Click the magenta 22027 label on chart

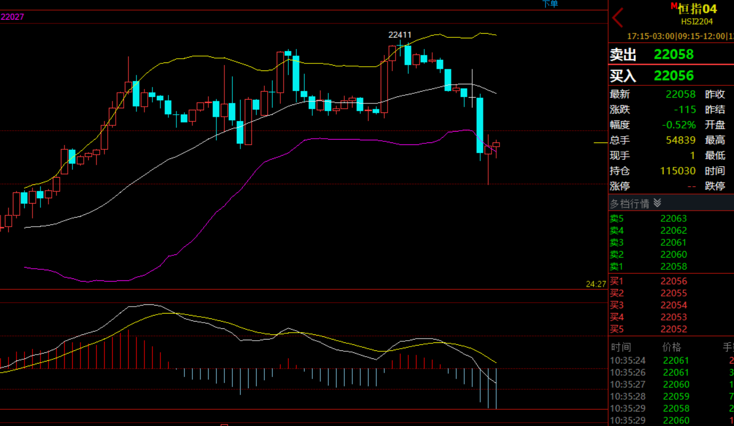click(x=12, y=17)
